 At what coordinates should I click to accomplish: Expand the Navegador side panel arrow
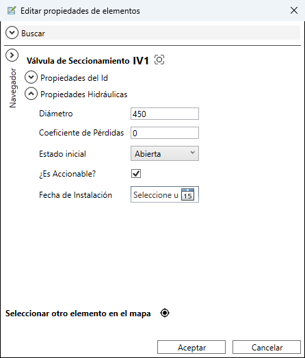tap(12, 55)
